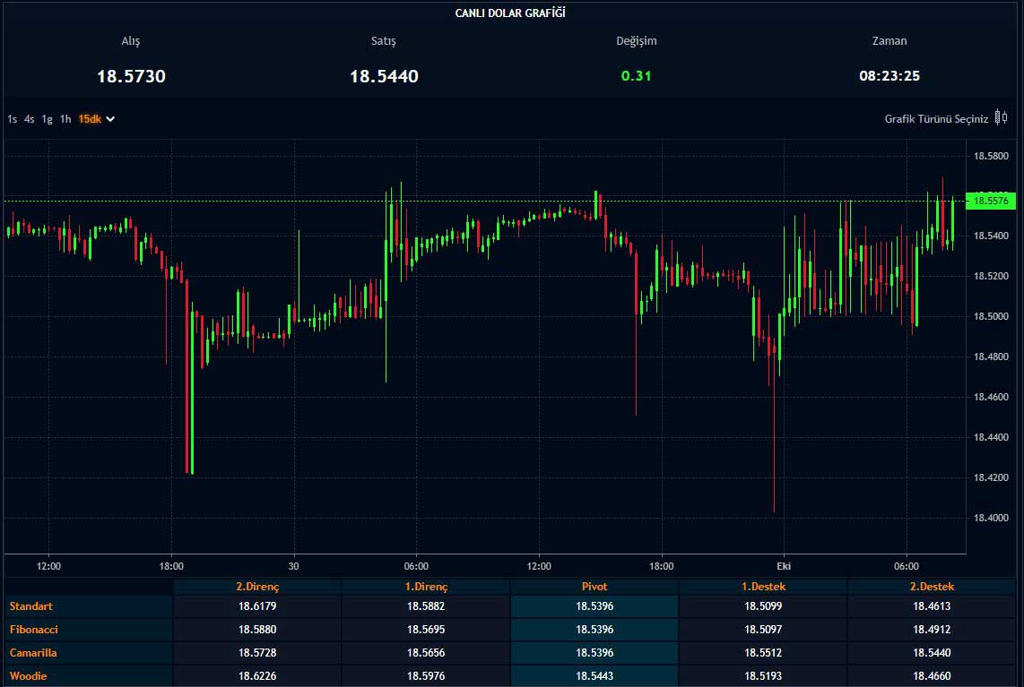Click Fibonacci 1.Destek value 18.5097
1024x687 pixels.
pyautogui.click(x=763, y=630)
